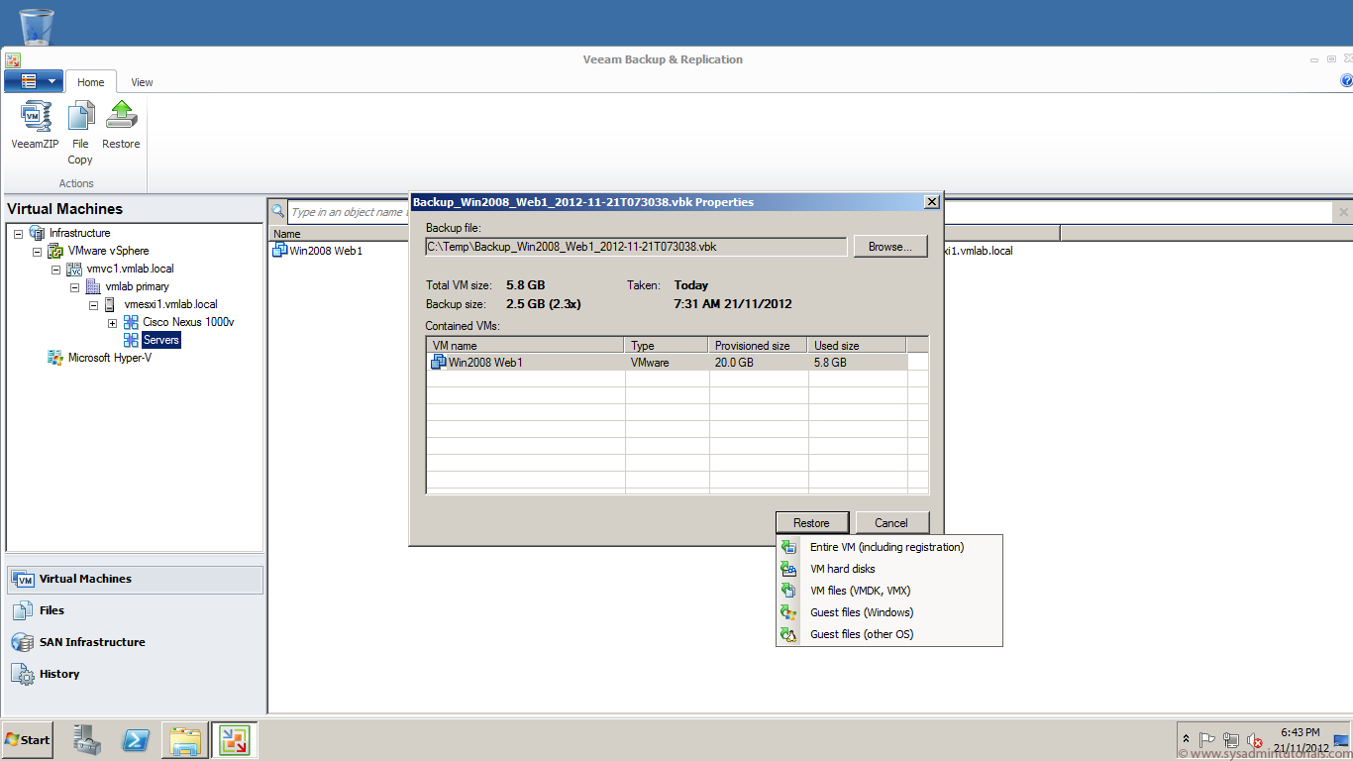Collapse the vmesxi1.vmlab.local node
This screenshot has width=1353, height=761.
pyautogui.click(x=94, y=304)
